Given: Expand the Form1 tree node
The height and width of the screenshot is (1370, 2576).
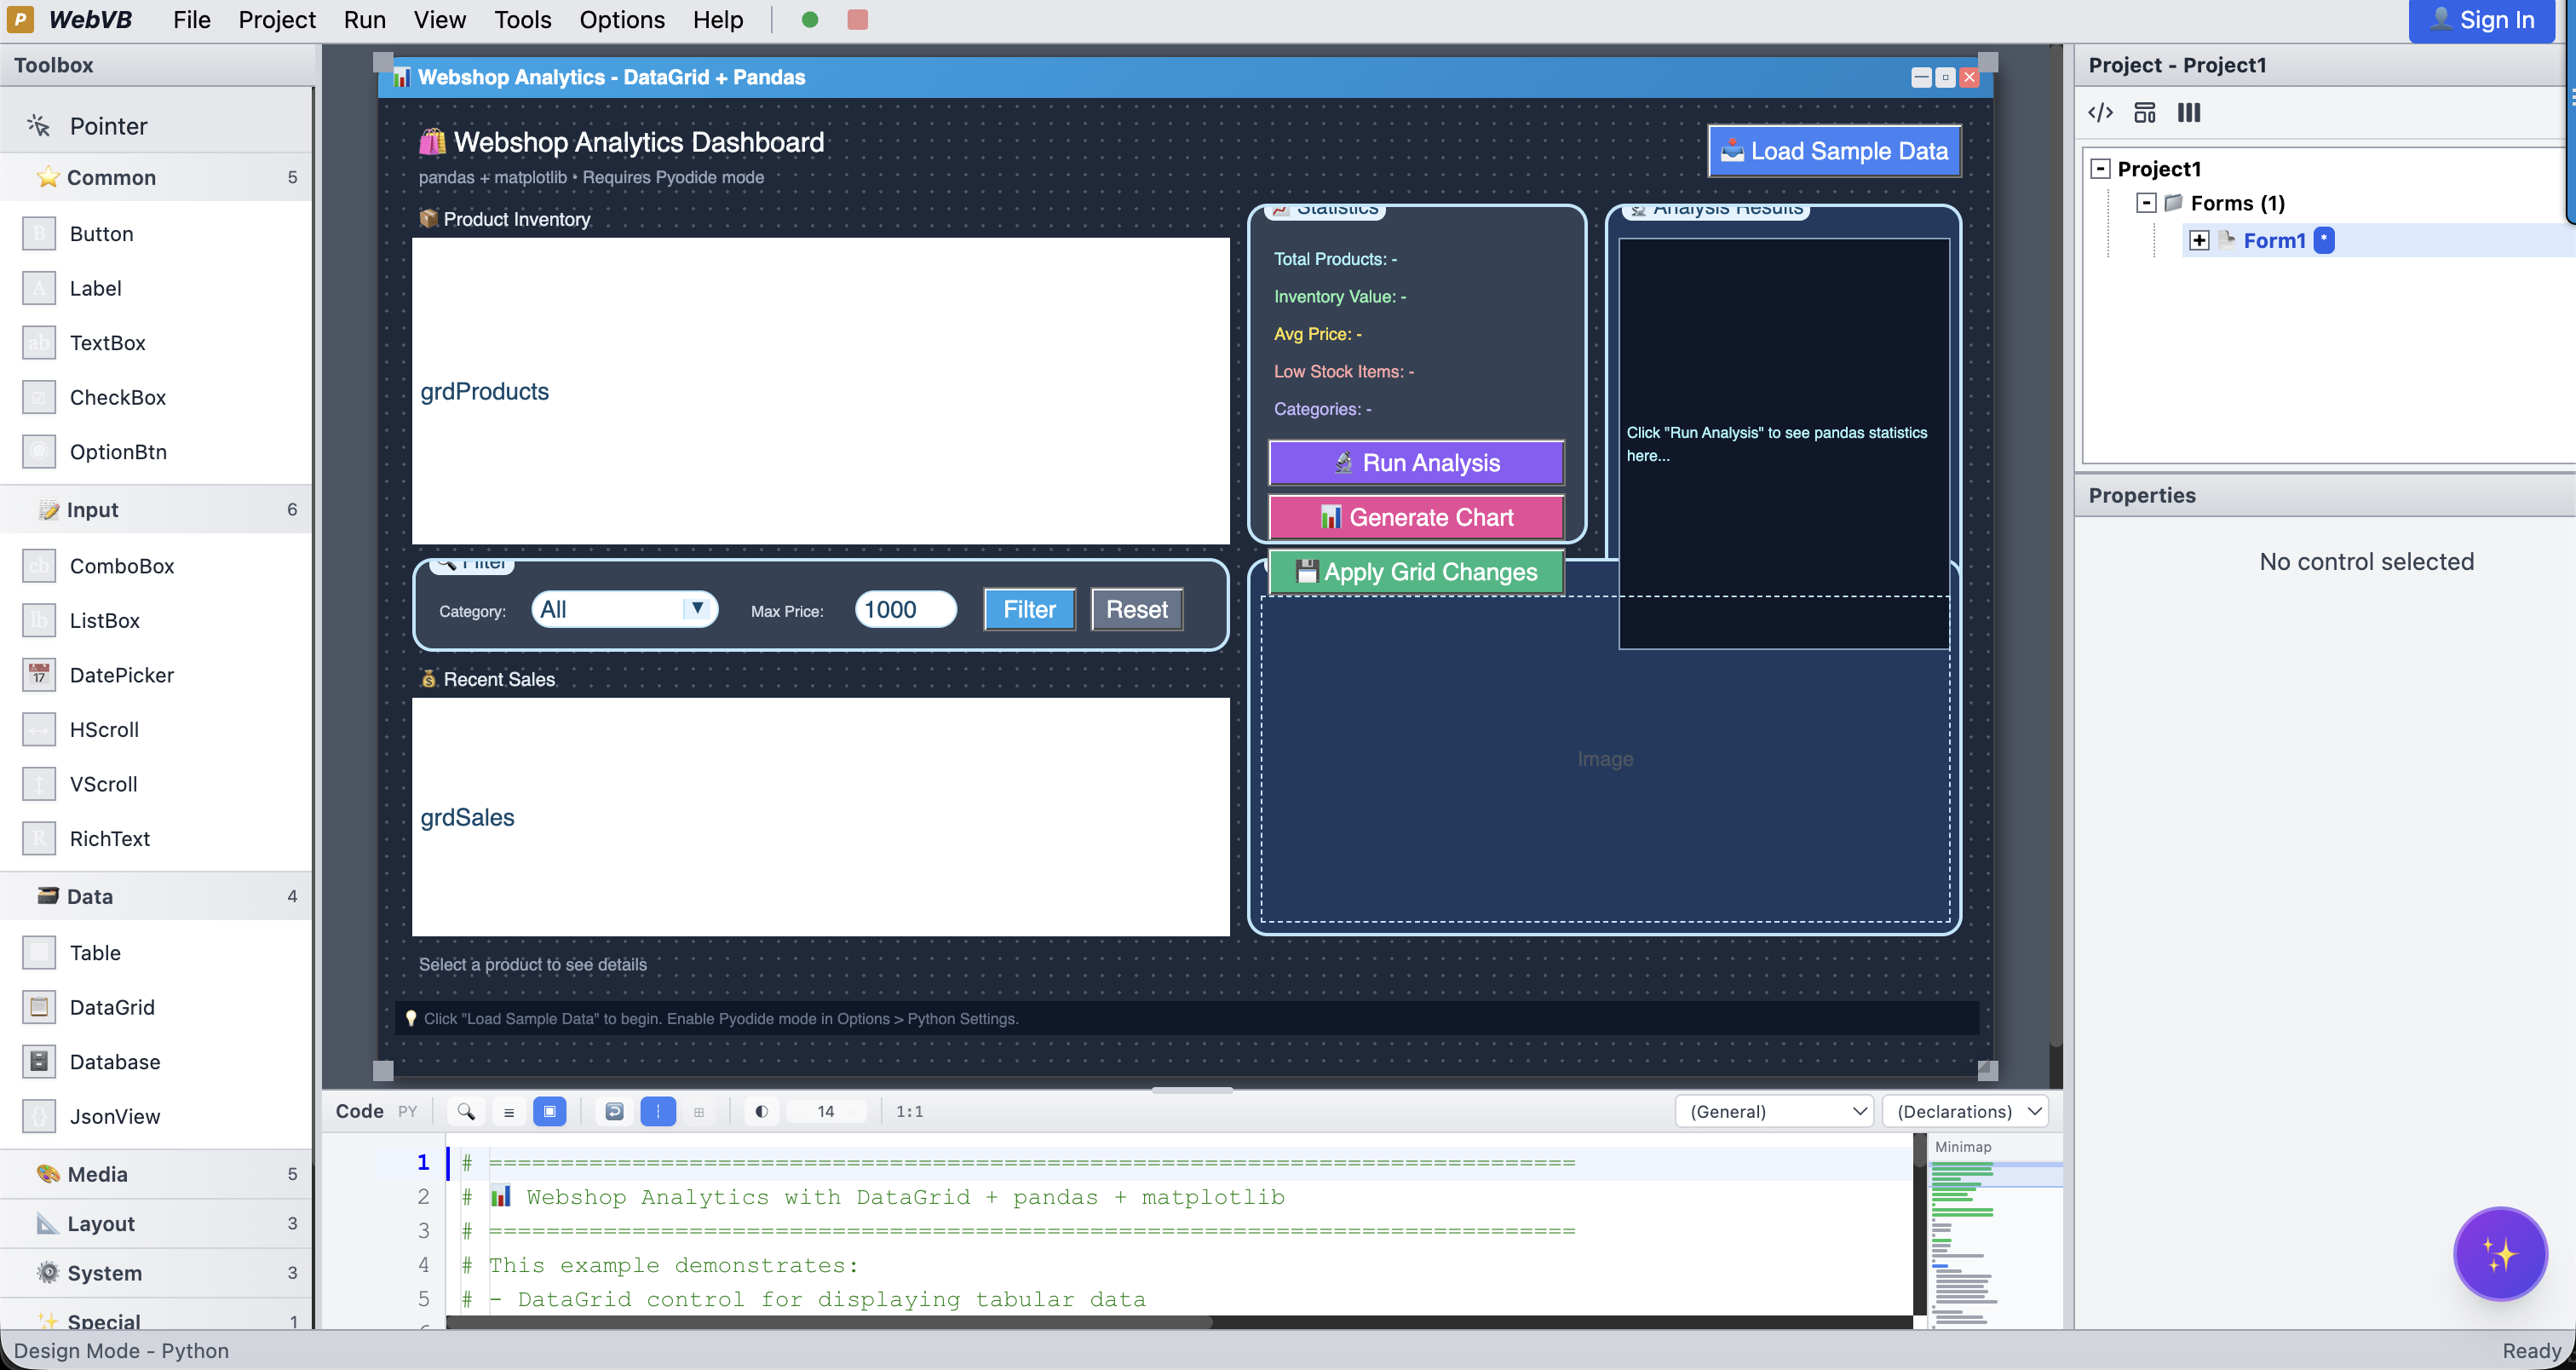Looking at the screenshot, I should pyautogui.click(x=2198, y=240).
